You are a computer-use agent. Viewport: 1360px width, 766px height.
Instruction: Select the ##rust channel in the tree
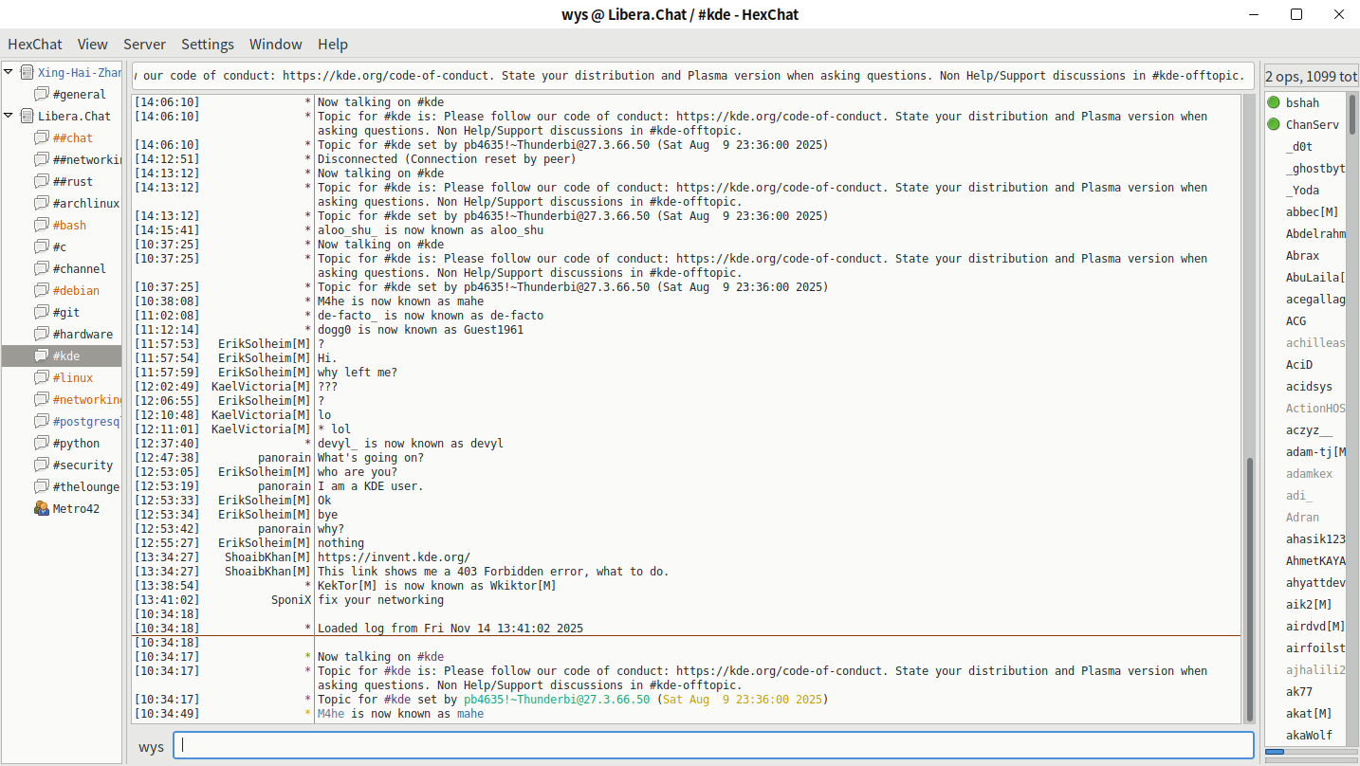72,181
